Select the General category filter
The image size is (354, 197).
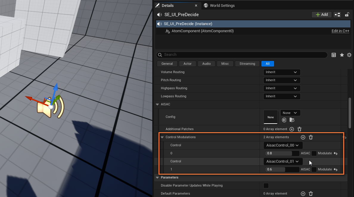pyautogui.click(x=167, y=64)
